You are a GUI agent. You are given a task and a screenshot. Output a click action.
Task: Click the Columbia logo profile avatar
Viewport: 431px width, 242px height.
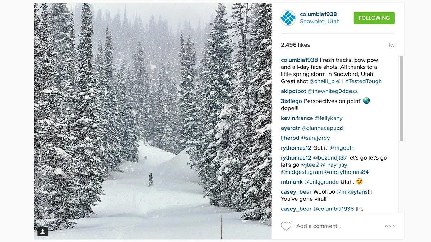click(x=288, y=18)
